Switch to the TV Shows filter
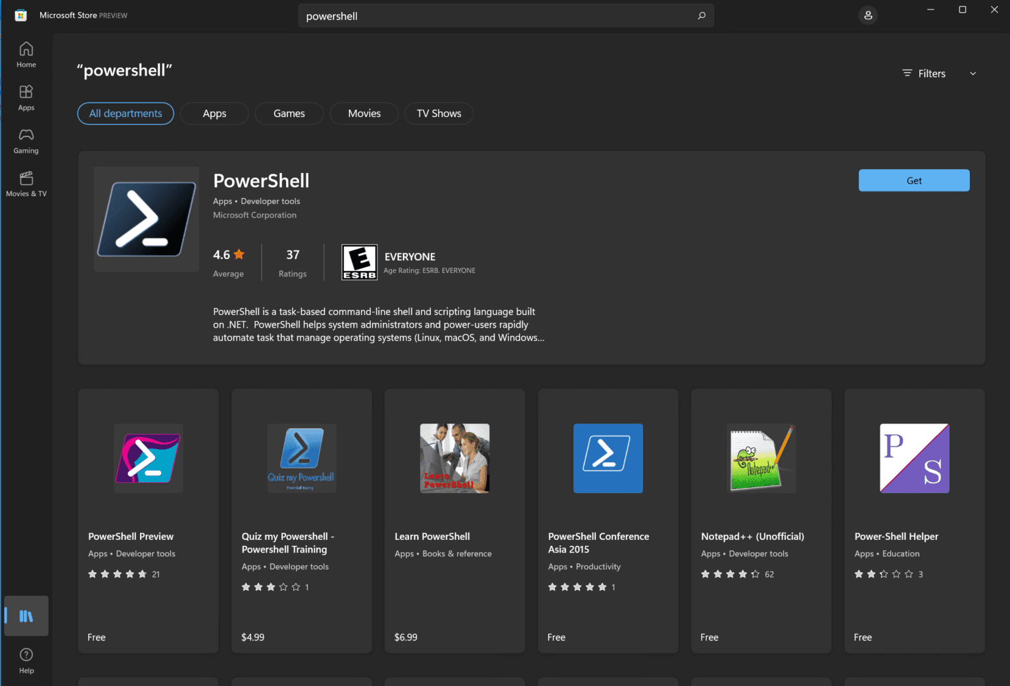The height and width of the screenshot is (686, 1010). point(439,113)
